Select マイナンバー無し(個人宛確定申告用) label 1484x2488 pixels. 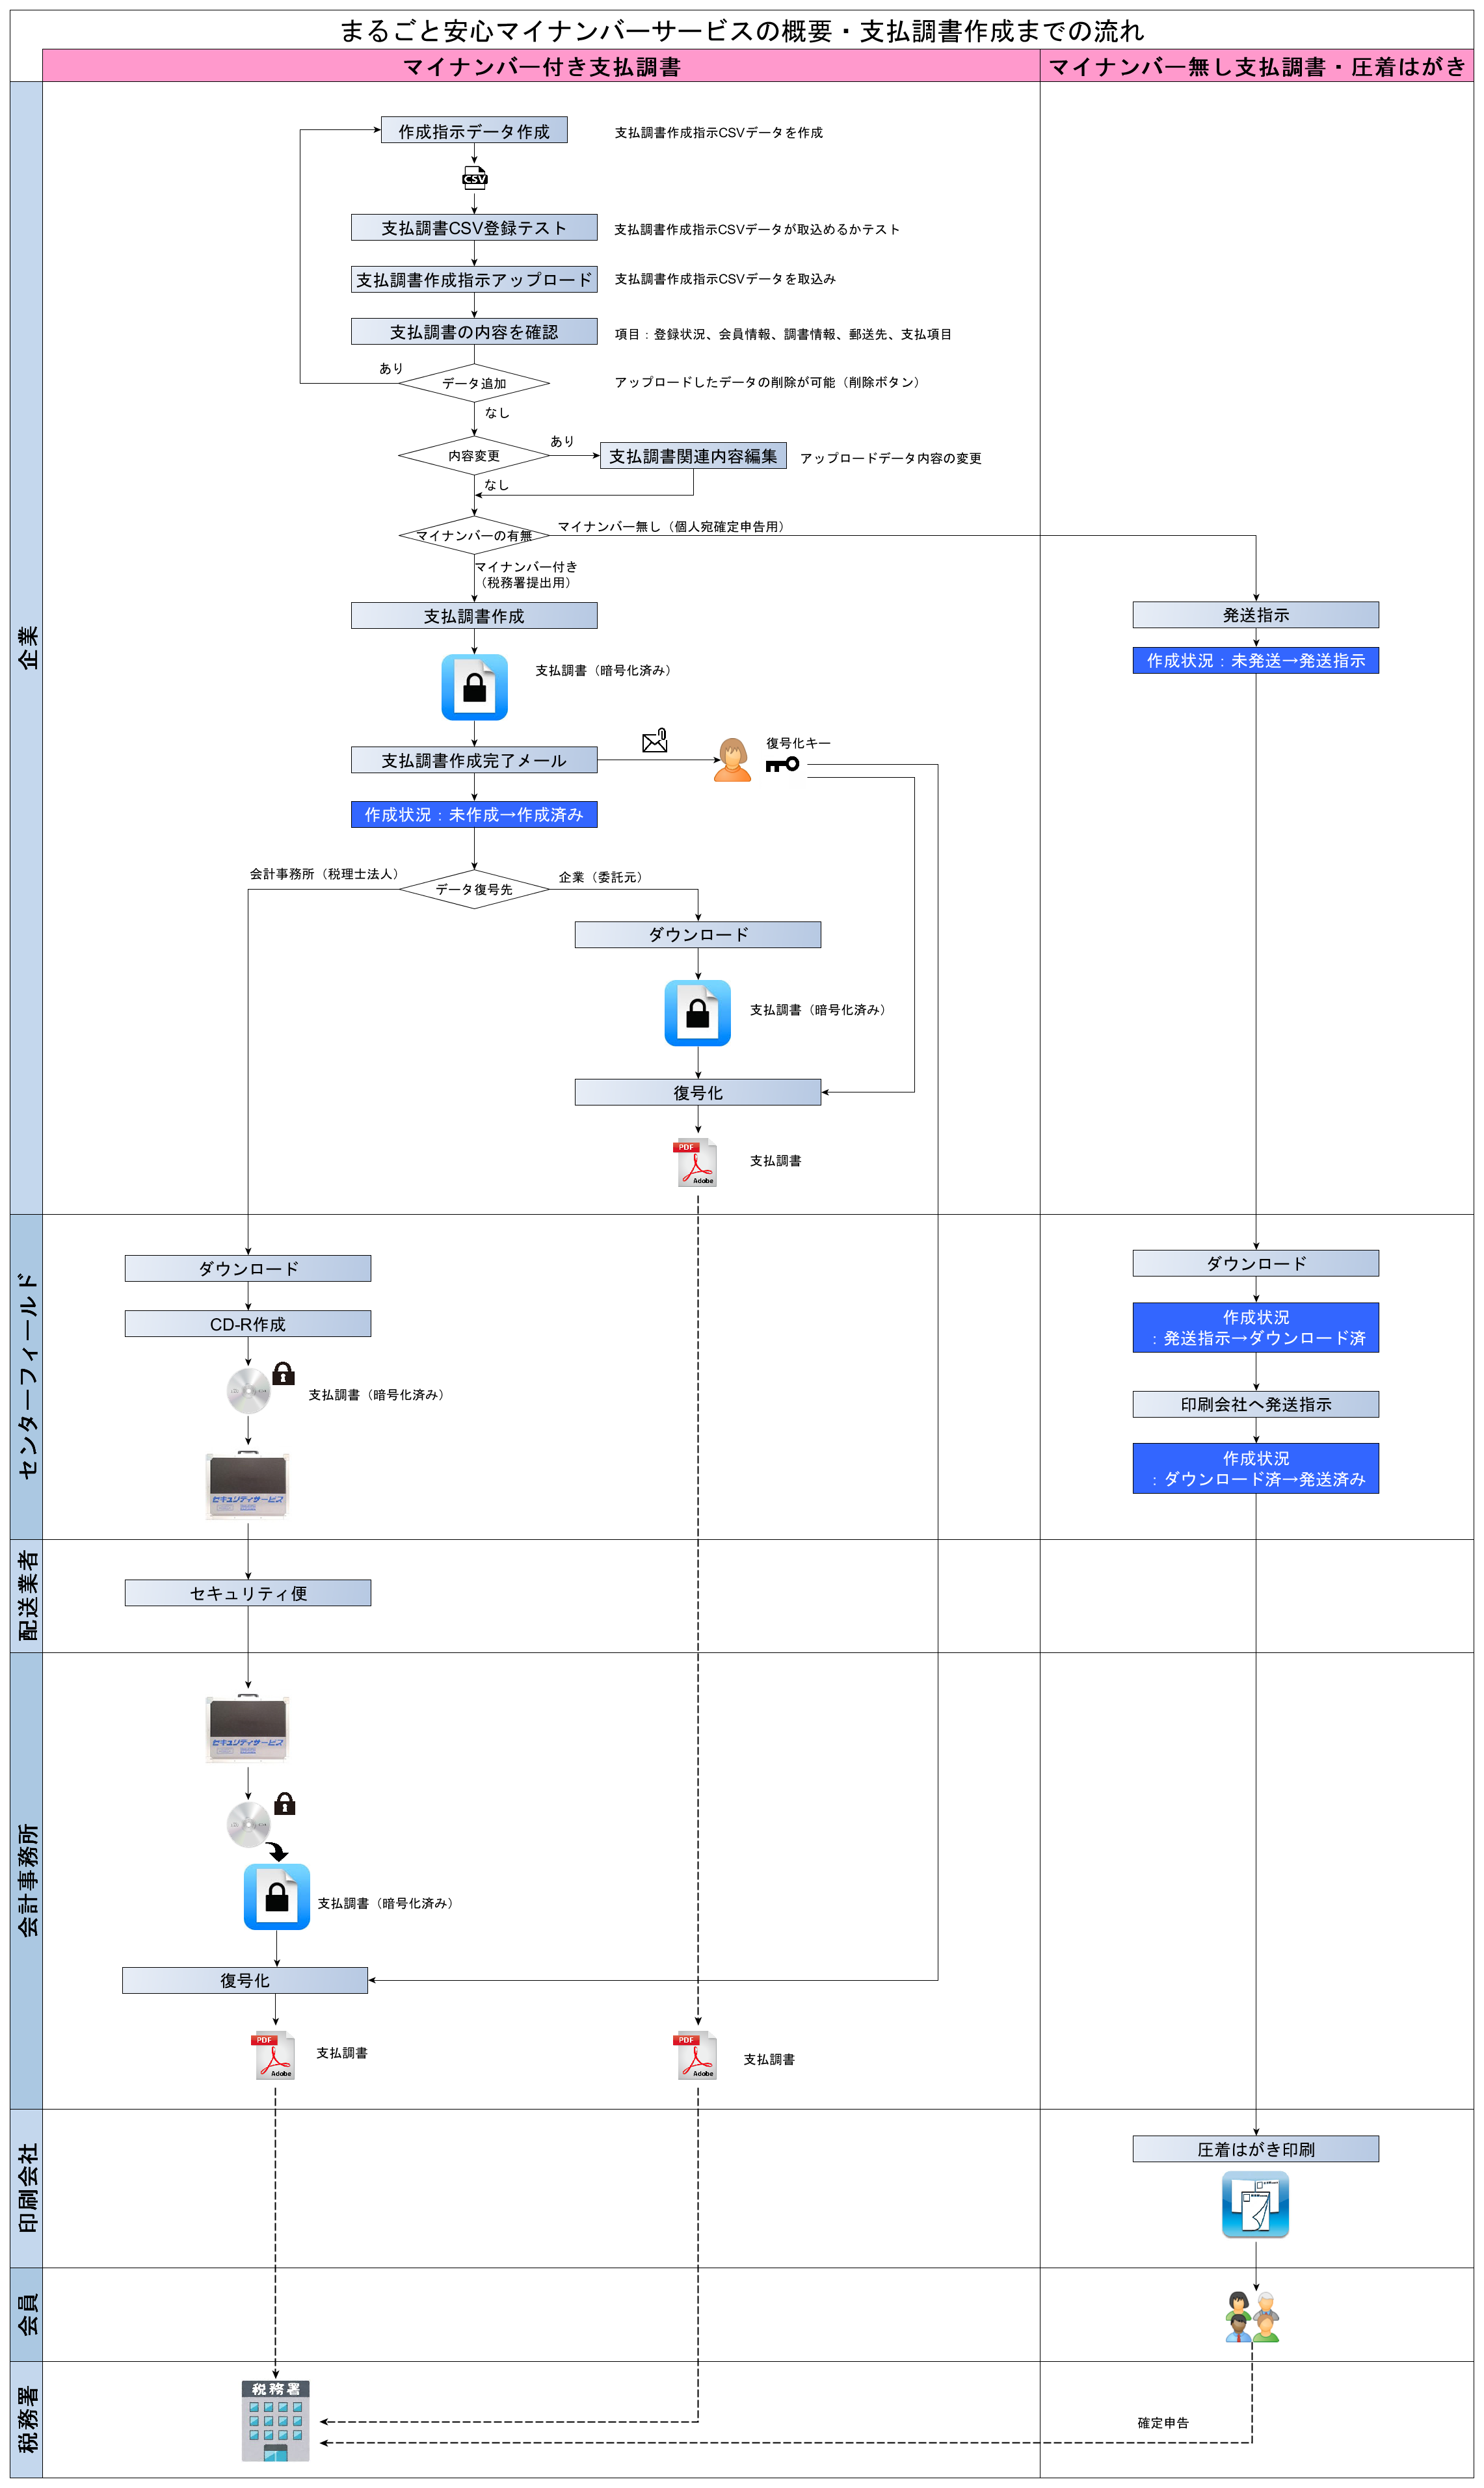click(x=673, y=526)
